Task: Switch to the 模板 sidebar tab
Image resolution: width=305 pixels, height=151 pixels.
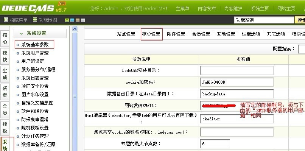Action: point(5,127)
